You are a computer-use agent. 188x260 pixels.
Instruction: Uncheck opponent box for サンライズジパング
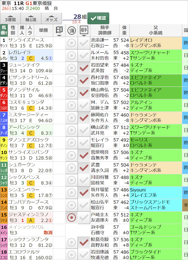pos(84,155)
